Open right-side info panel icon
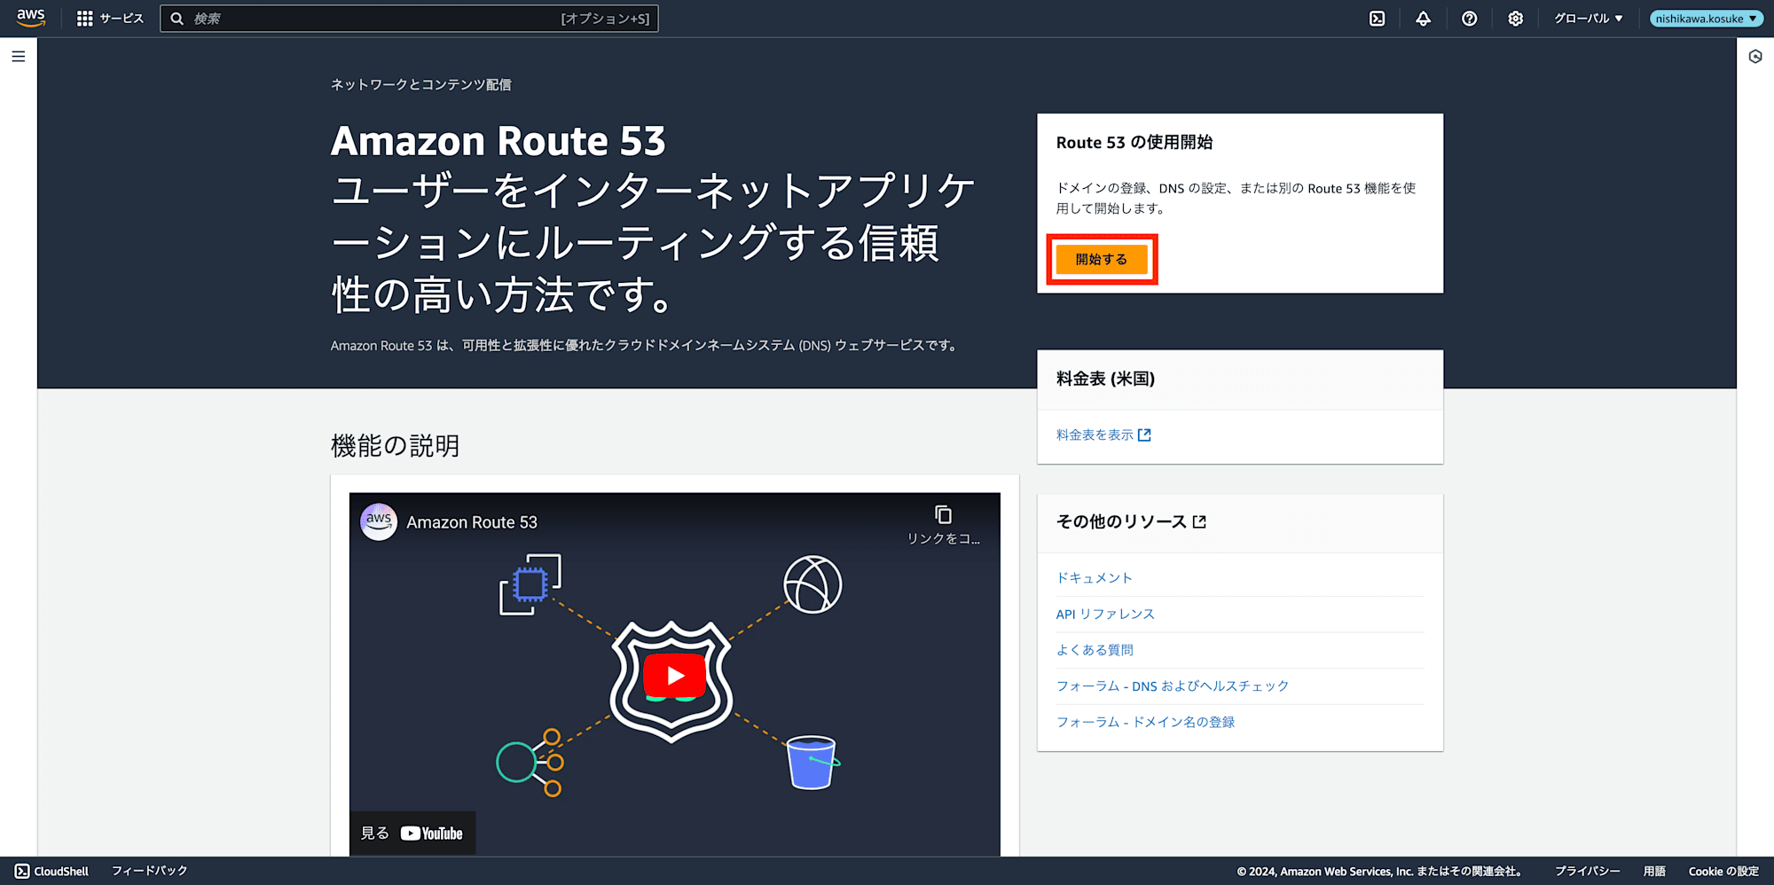1774x885 pixels. [1755, 57]
